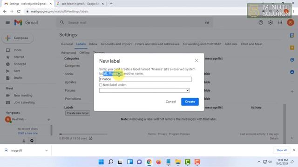Open the Google apps grid icon

click(280, 23)
